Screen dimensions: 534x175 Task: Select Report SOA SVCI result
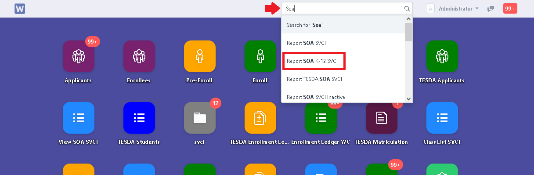coord(343,43)
